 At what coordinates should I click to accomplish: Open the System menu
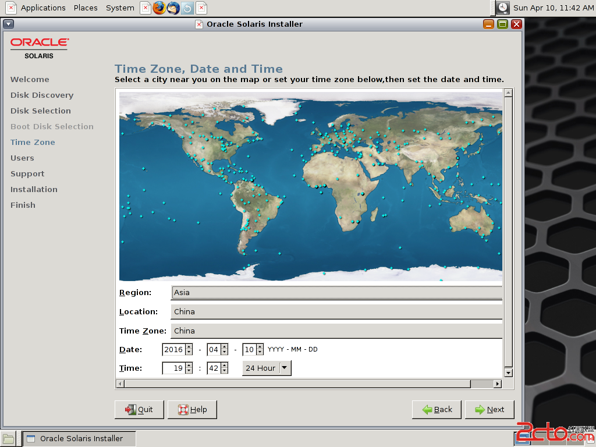120,8
